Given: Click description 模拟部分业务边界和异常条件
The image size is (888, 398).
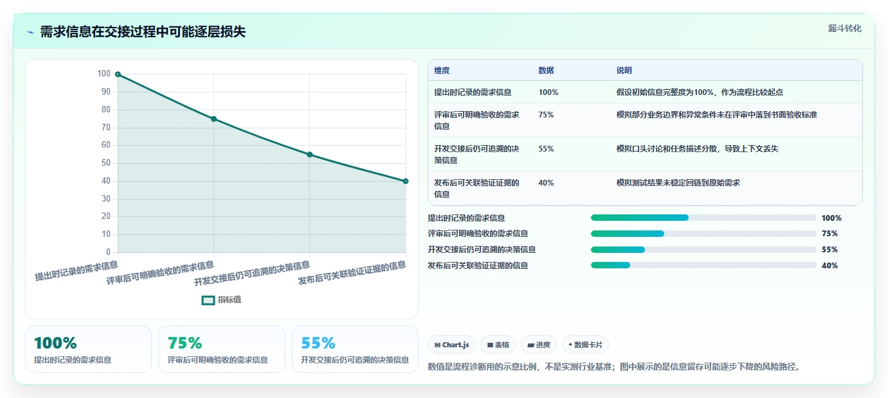Looking at the screenshot, I should (x=716, y=115).
